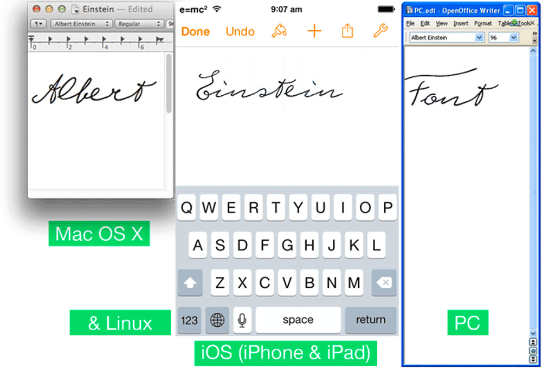542x370 pixels.
Task: Tap the shift key on iOS keyboard
Action: tap(190, 283)
